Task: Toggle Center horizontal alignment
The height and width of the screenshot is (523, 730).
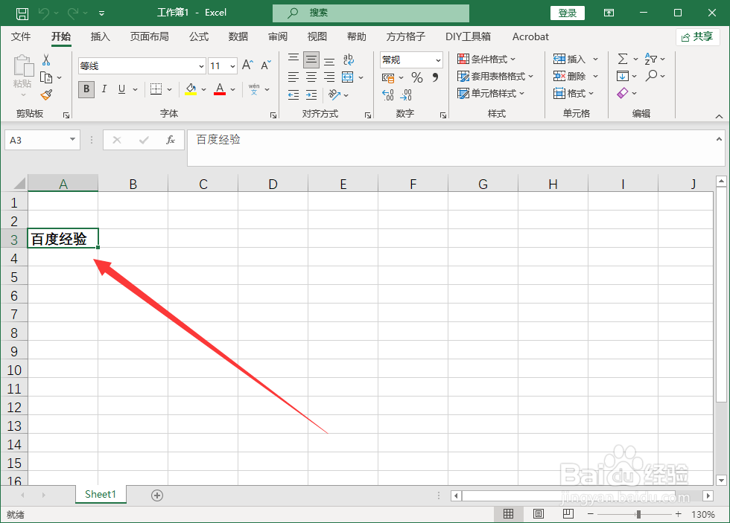Action: [311, 77]
